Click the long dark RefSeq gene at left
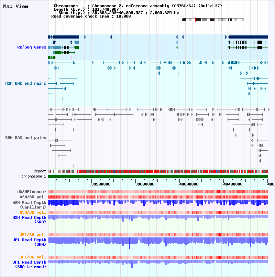 coord(64,37)
